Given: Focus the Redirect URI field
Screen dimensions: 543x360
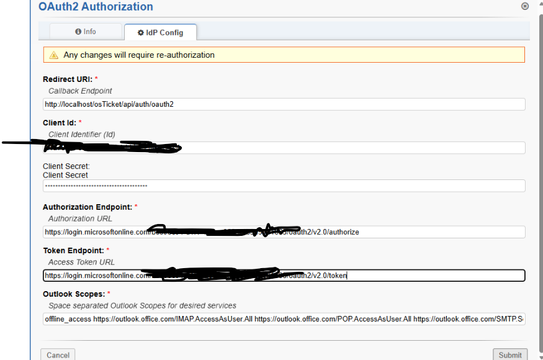Looking at the screenshot, I should click(284, 104).
